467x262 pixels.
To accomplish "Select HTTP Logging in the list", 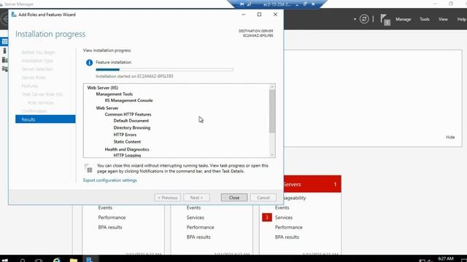I will [x=127, y=155].
